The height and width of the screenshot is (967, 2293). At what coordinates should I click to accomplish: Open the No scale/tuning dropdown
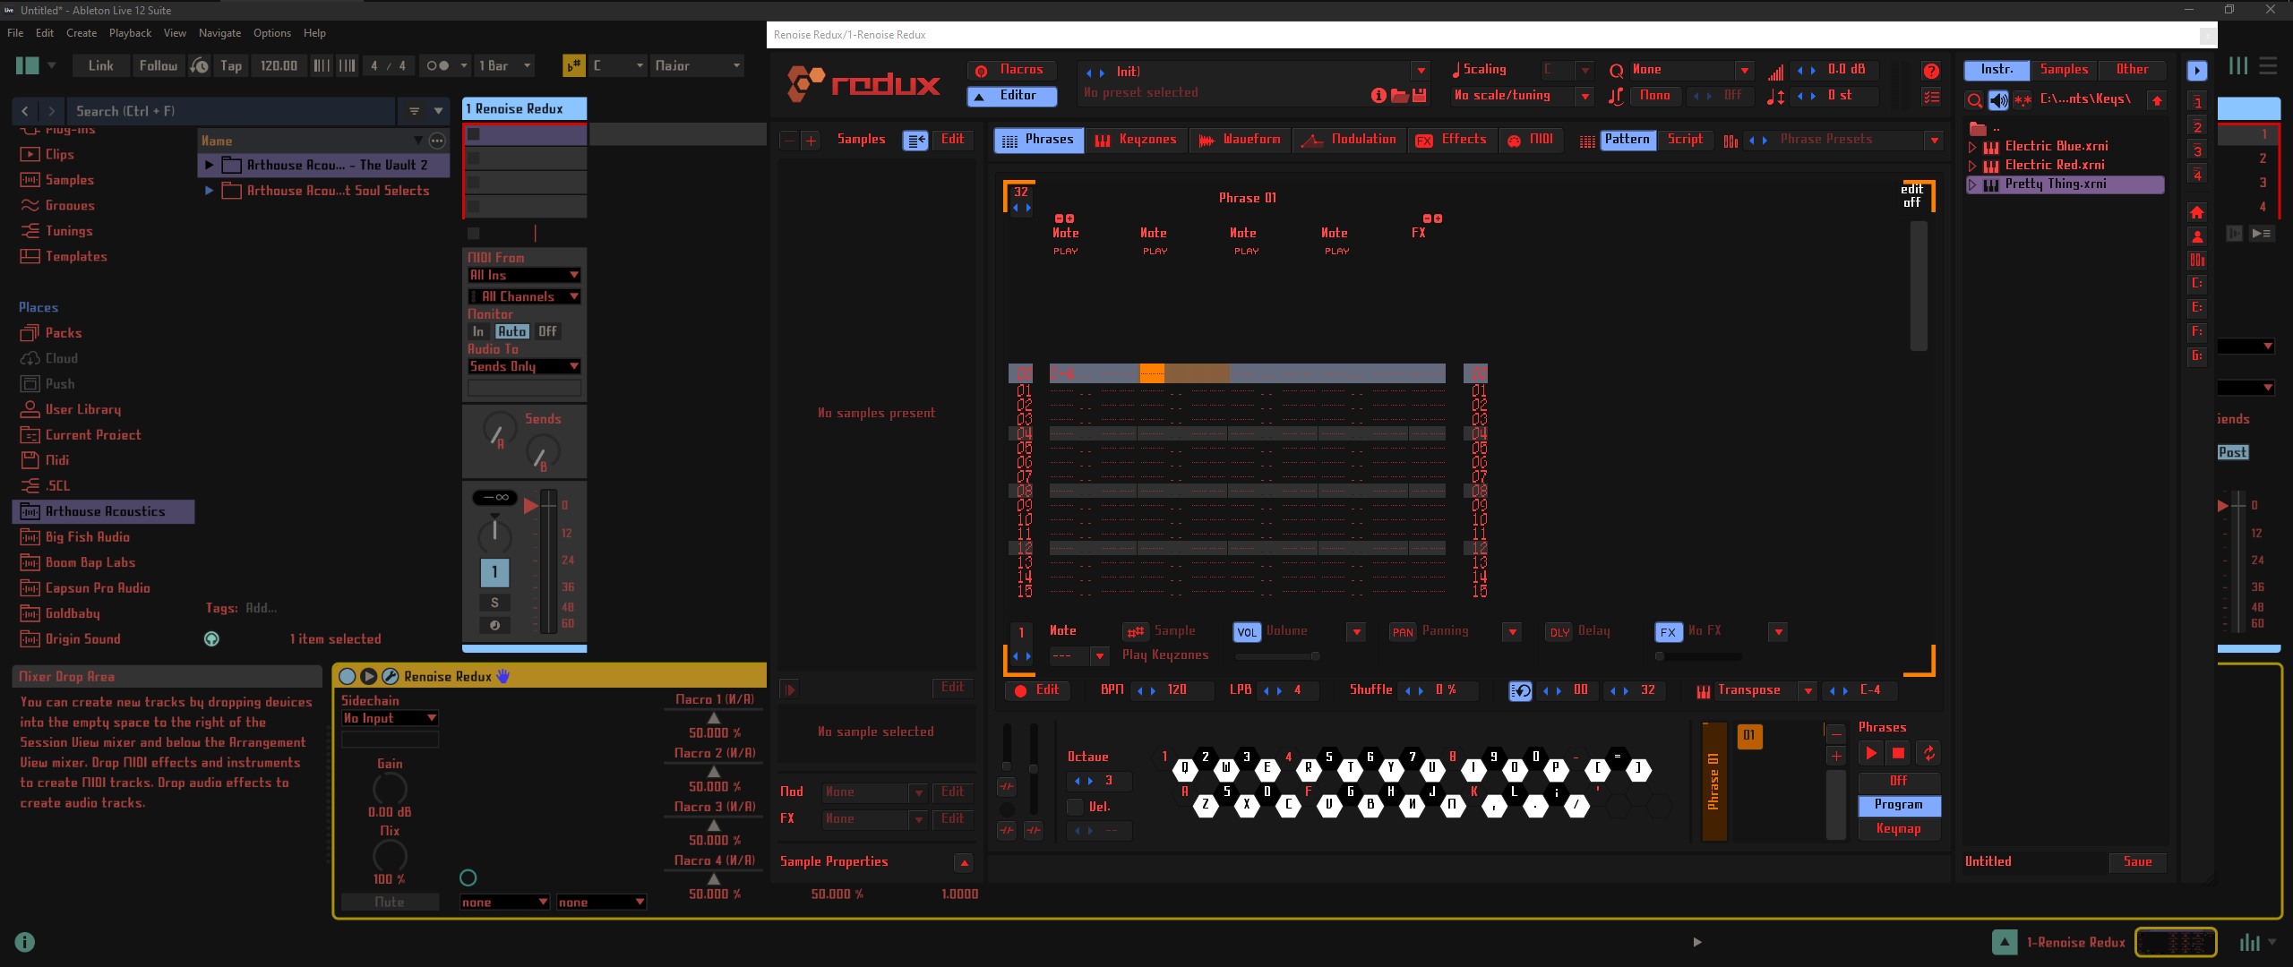coord(1585,96)
